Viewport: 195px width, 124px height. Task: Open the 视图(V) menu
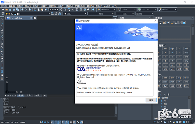click(20, 6)
